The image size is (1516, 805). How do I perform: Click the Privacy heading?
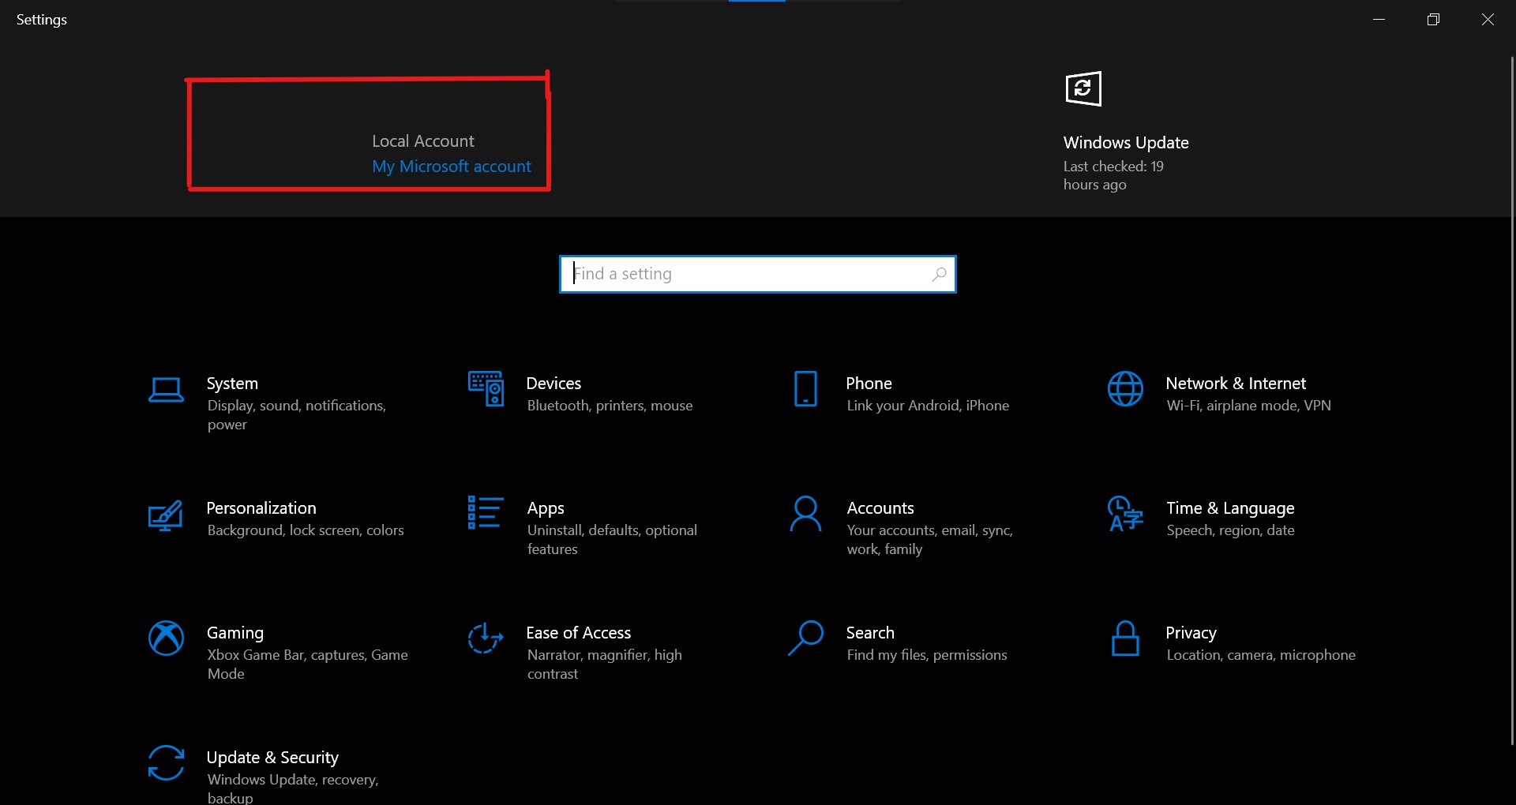point(1191,633)
